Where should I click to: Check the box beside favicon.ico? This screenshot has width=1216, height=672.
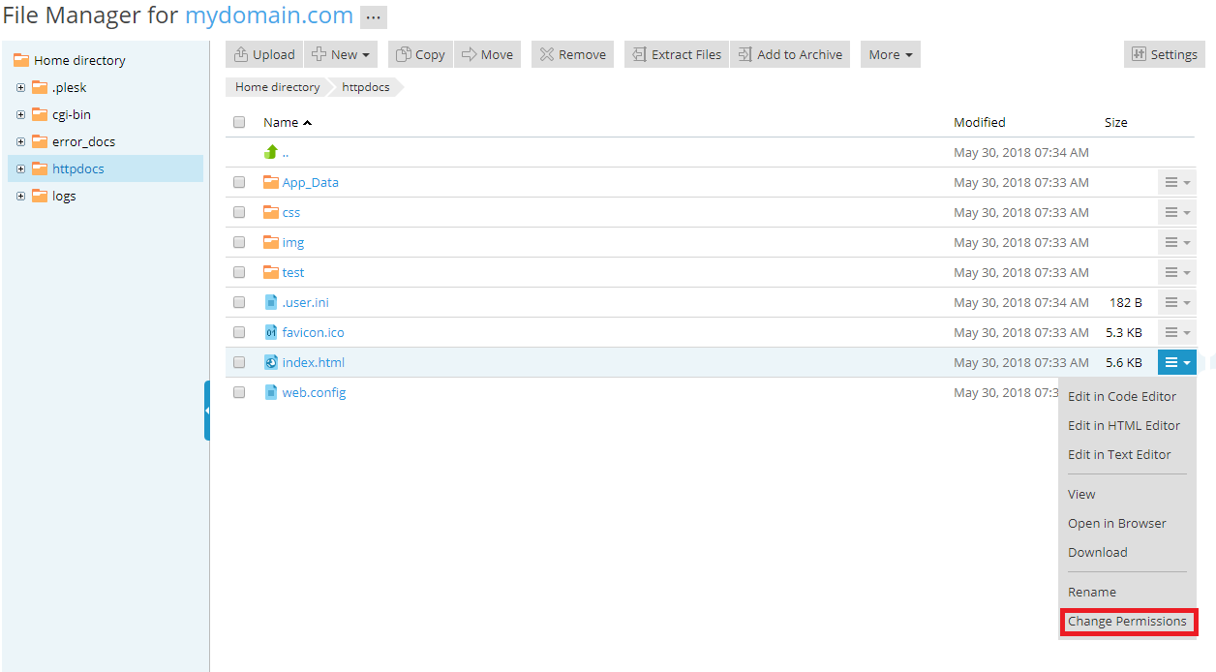(238, 332)
